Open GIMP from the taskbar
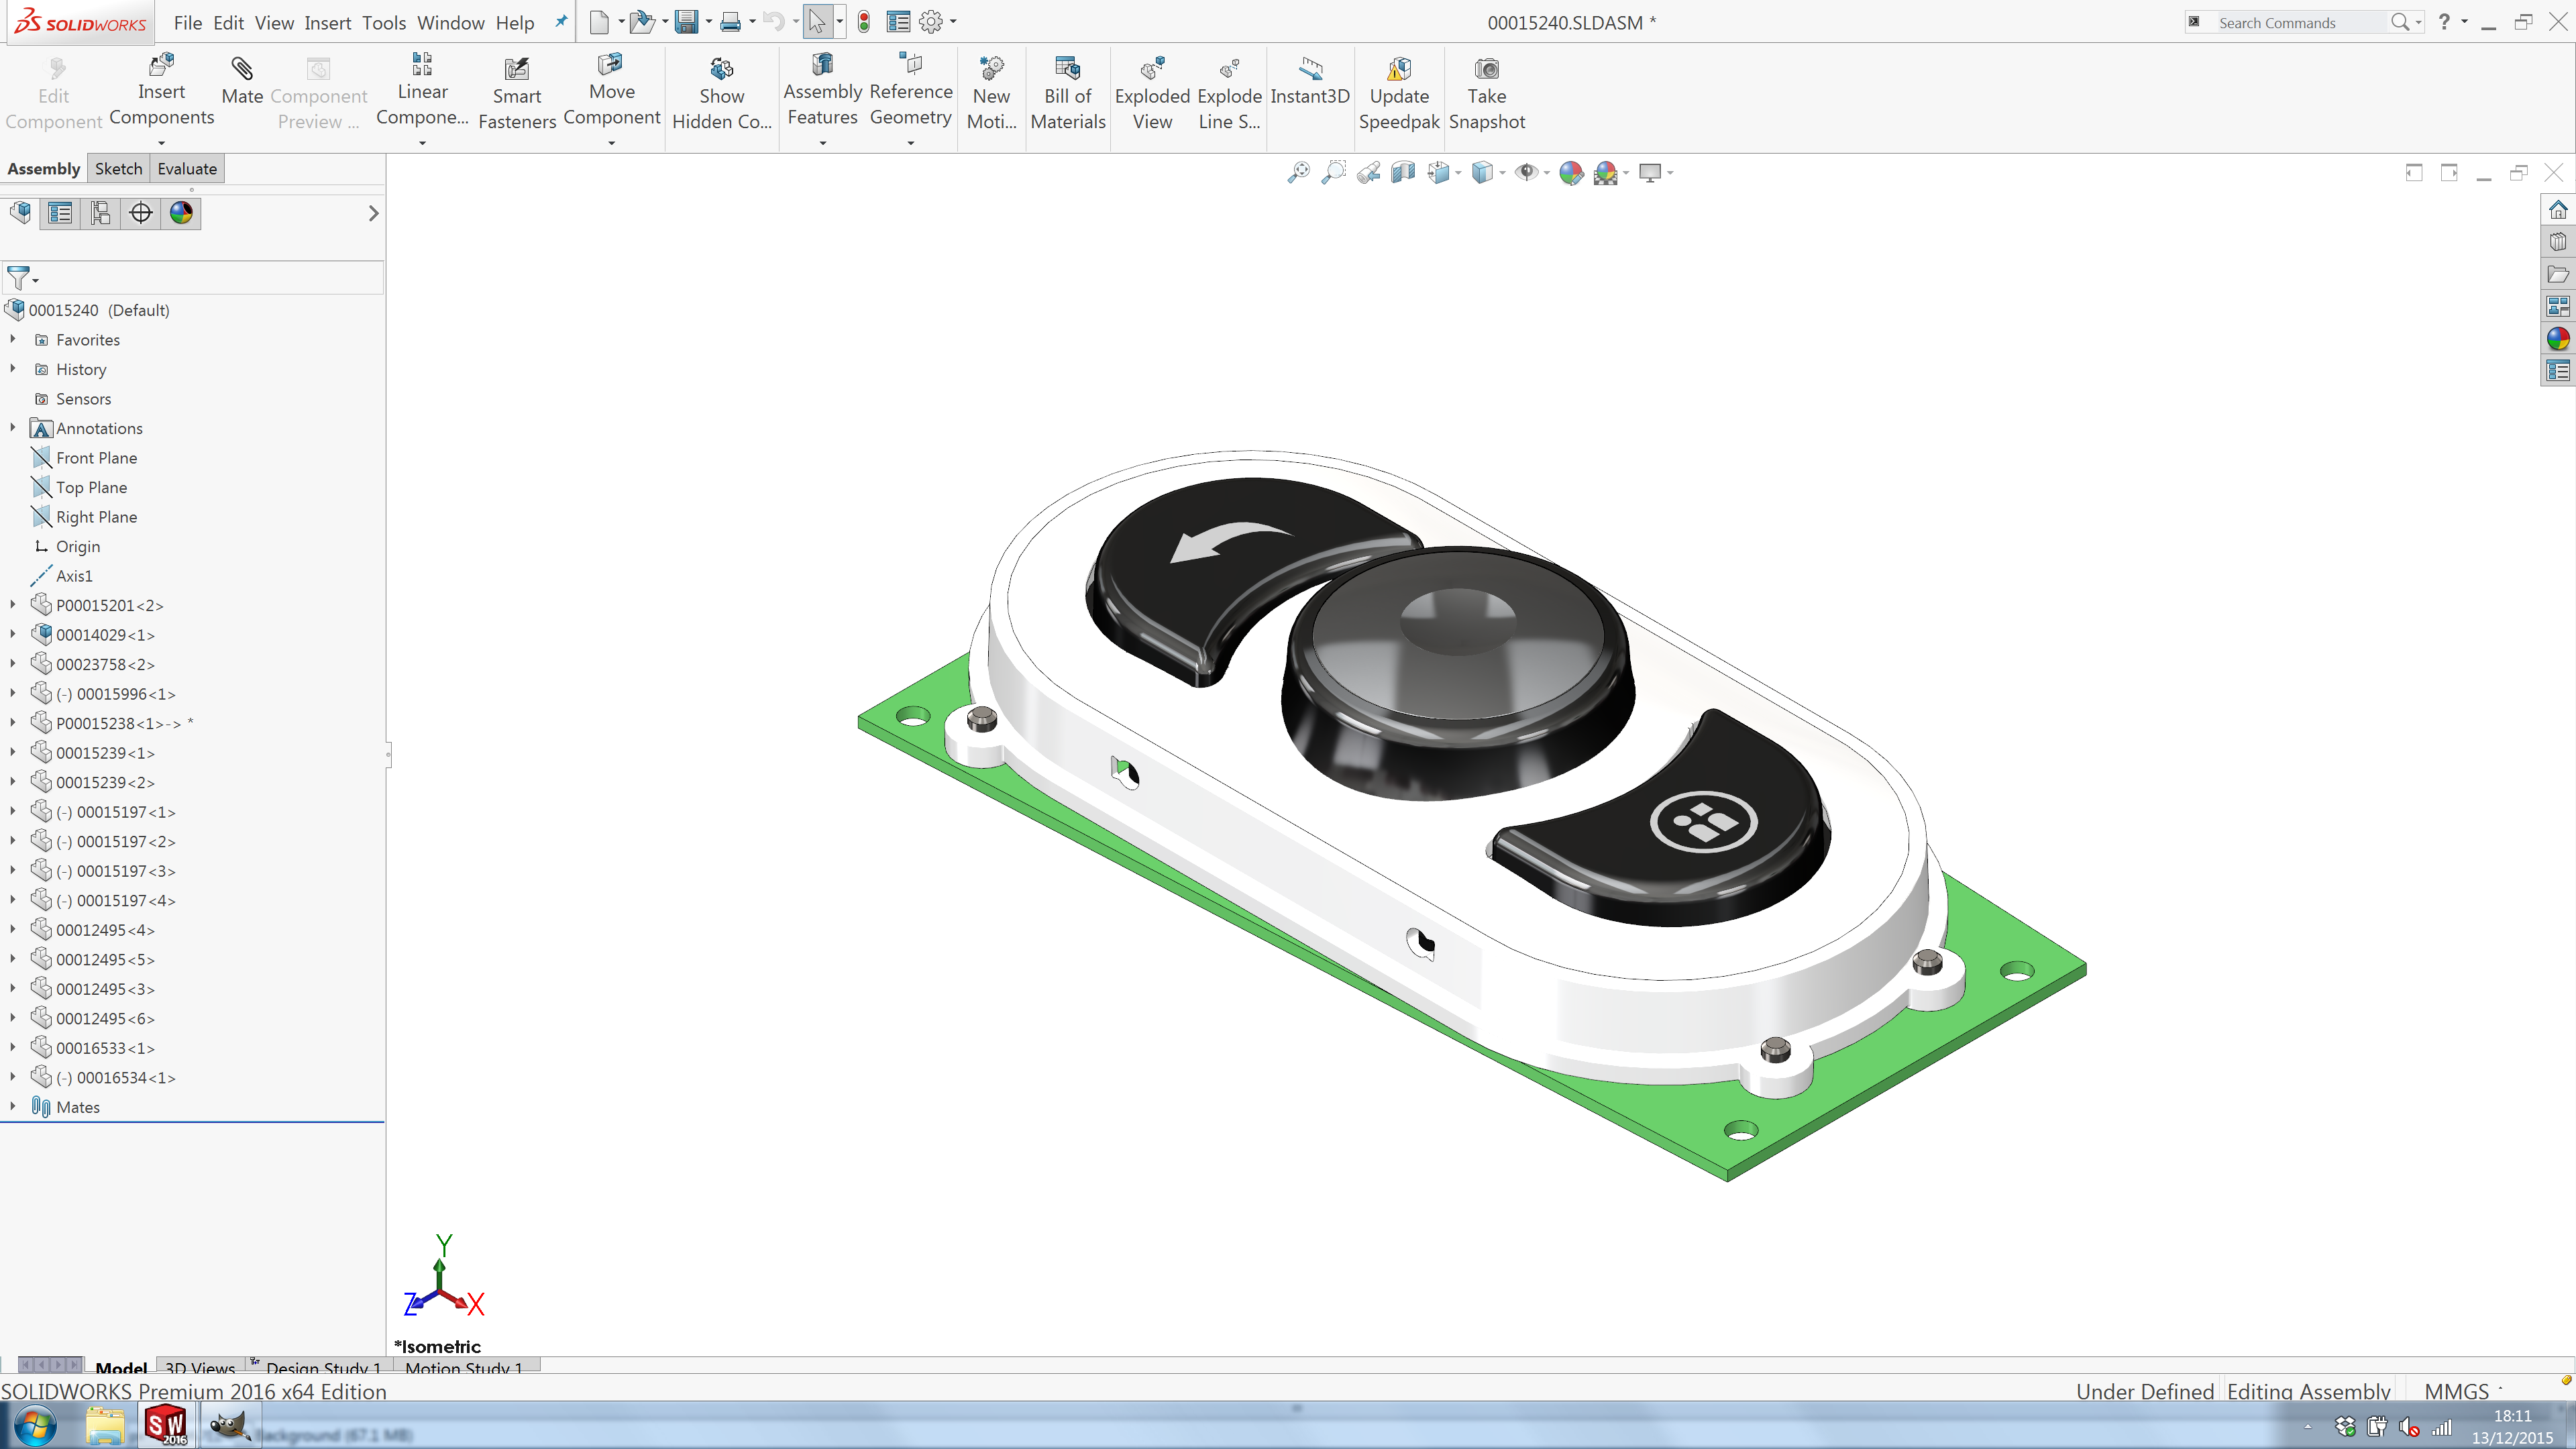This screenshot has height=1449, width=2576. coord(230,1424)
